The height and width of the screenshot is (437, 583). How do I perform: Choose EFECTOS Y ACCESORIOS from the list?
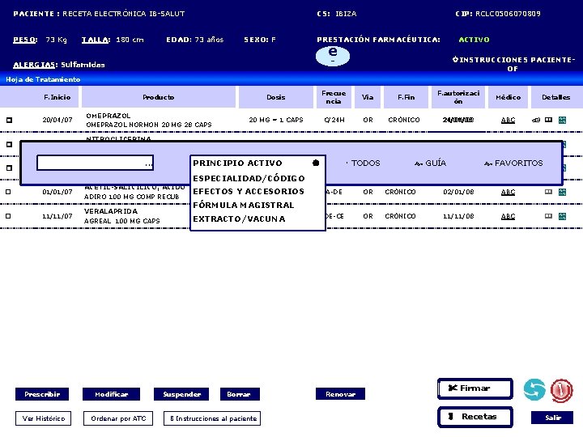[x=249, y=191]
